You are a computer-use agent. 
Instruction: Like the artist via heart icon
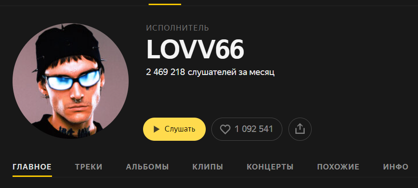pyautogui.click(x=225, y=129)
